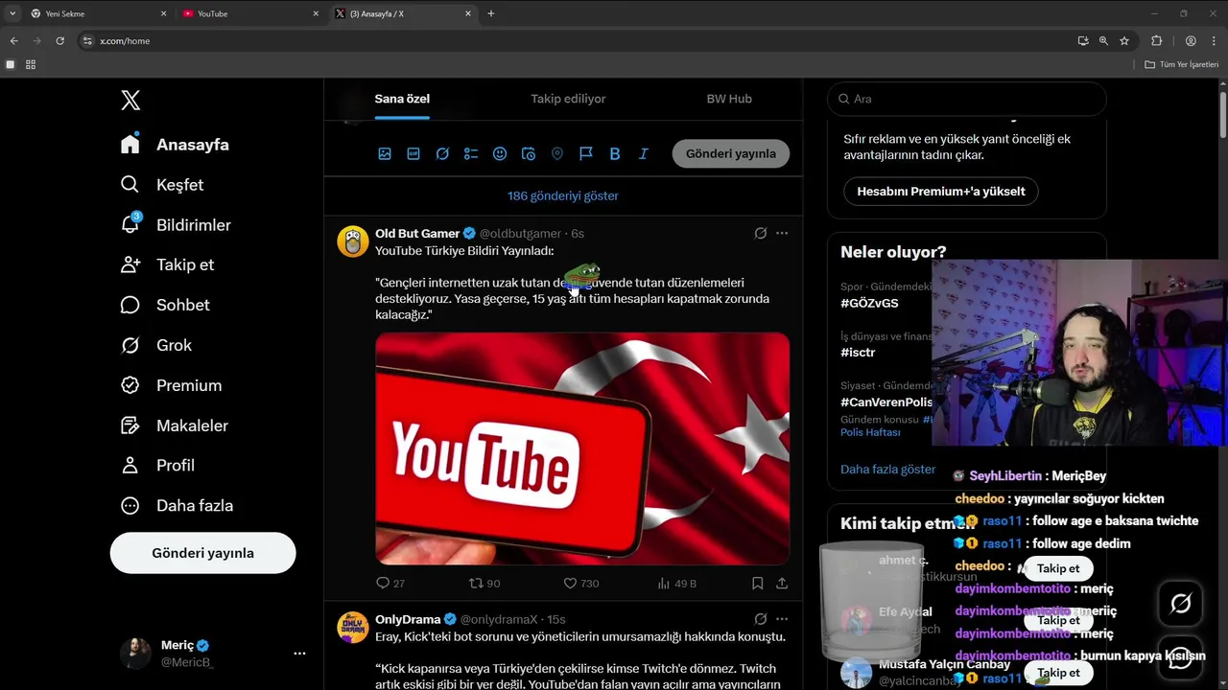
Task: Bookmark Old But Gamer post
Action: [757, 583]
